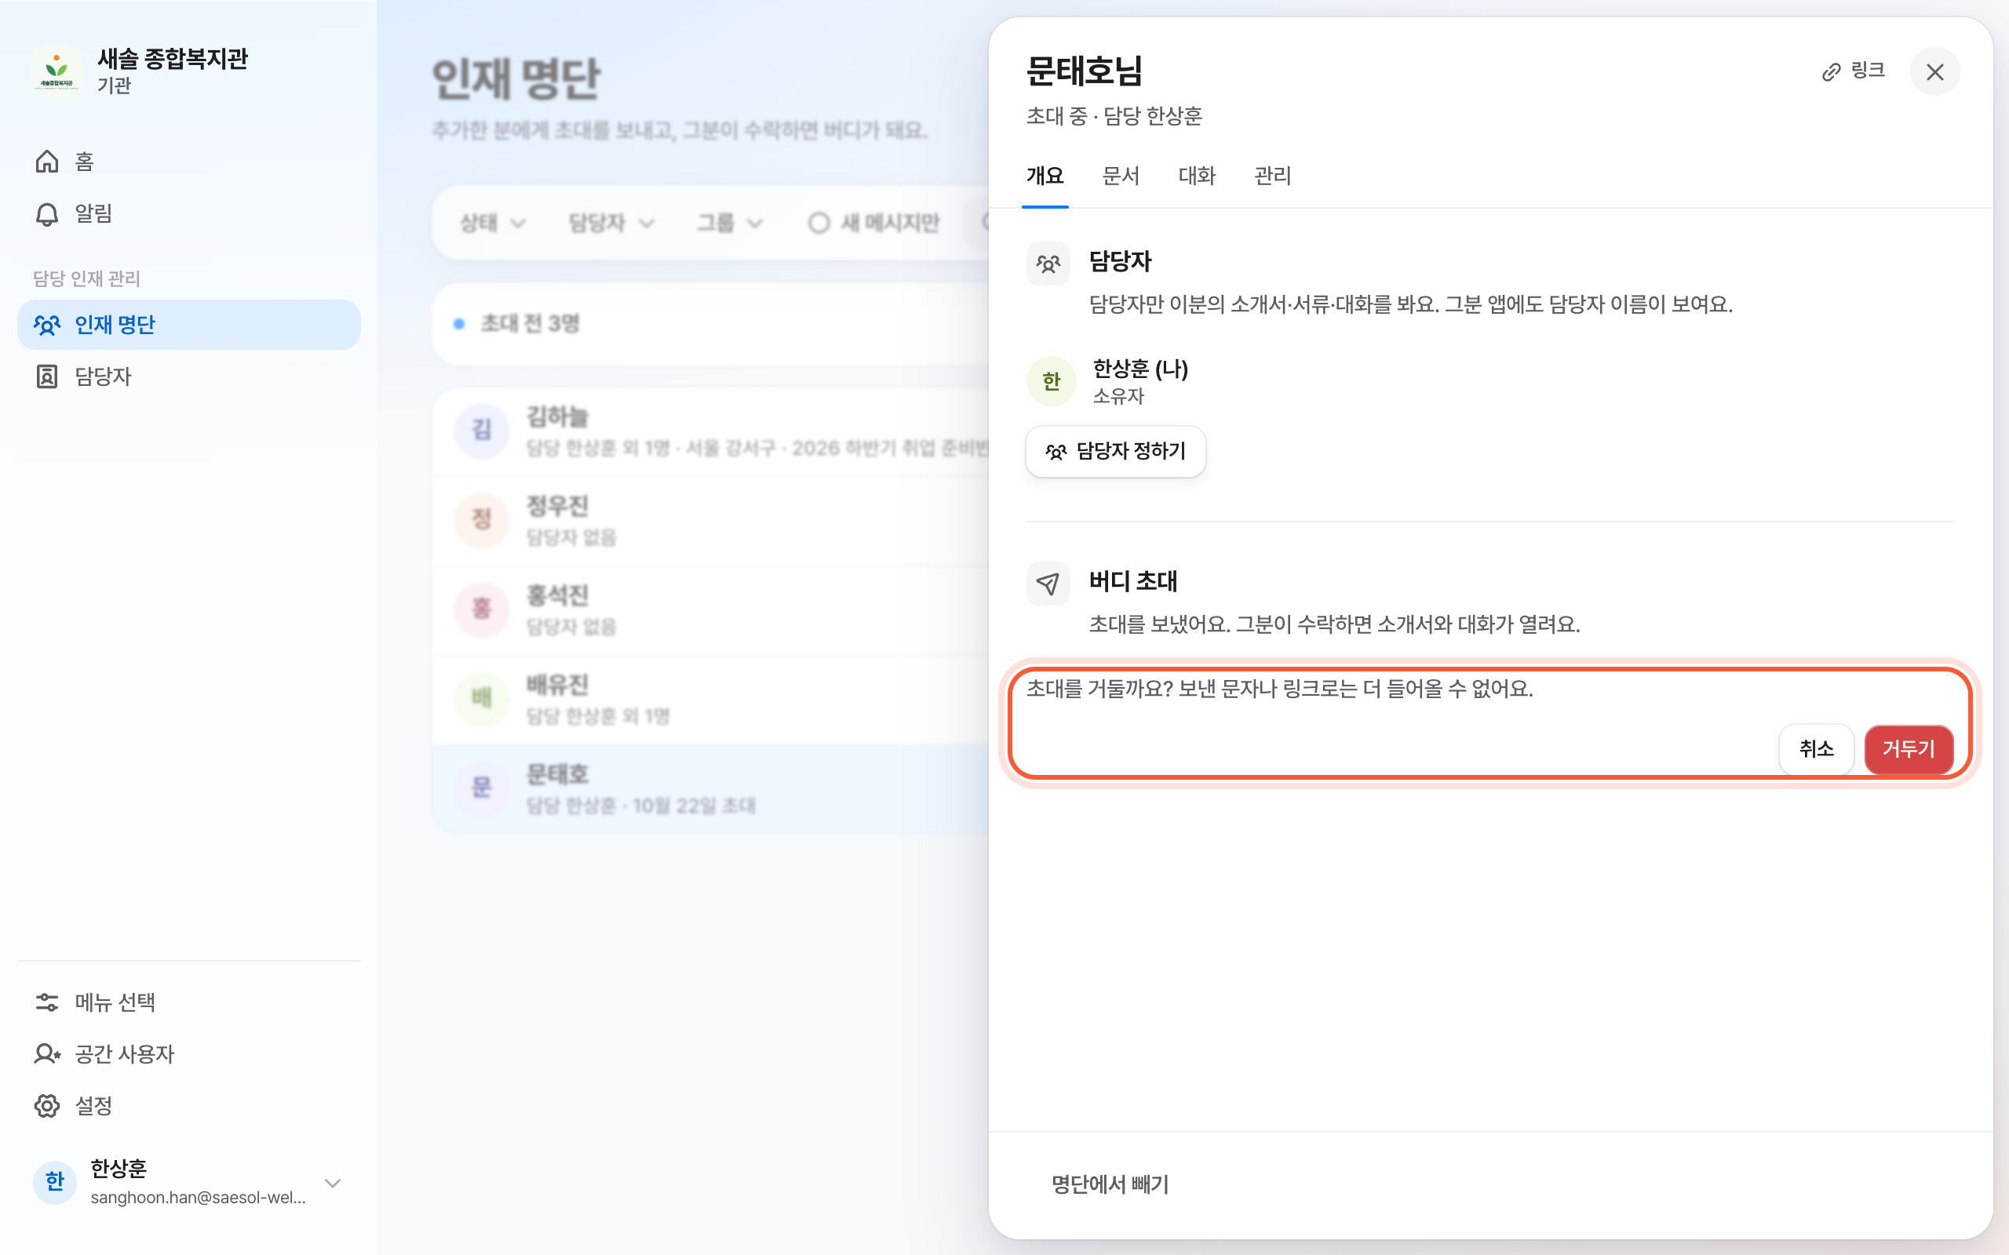Select 배유진 in the talent list

(711, 699)
